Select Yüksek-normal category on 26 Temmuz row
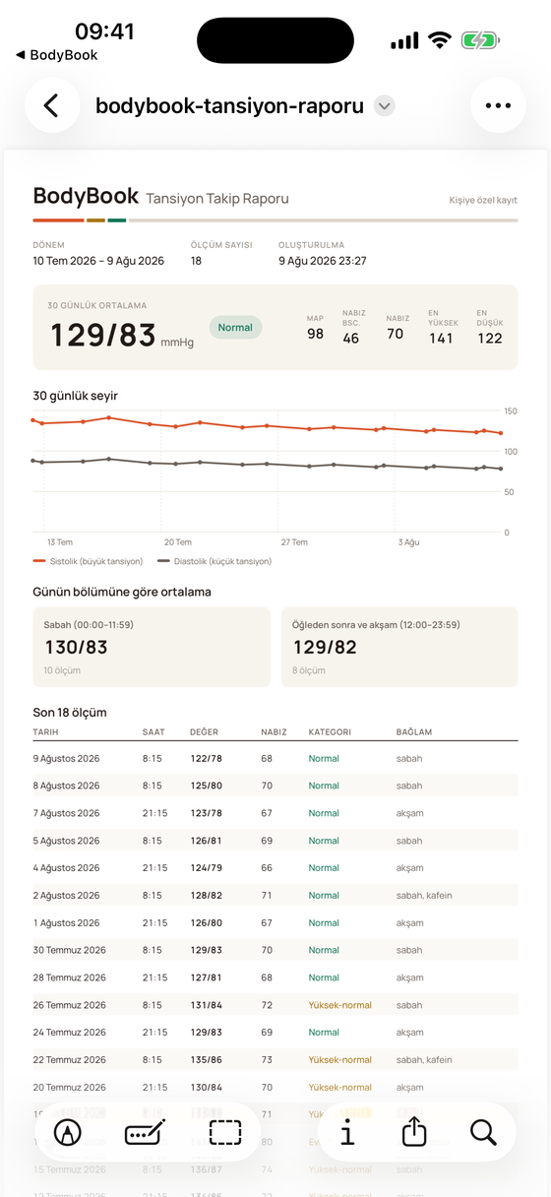 point(340,1005)
